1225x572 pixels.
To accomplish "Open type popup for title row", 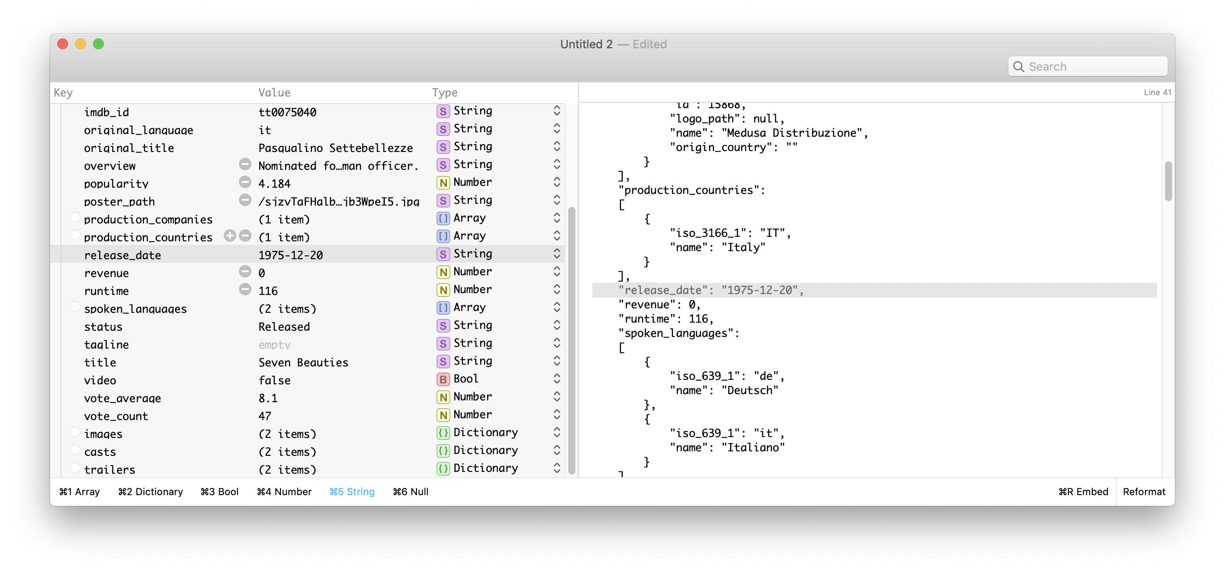I will (557, 361).
